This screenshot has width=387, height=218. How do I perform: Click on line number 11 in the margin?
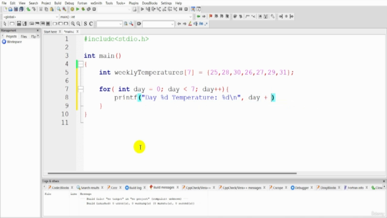tap(65, 122)
